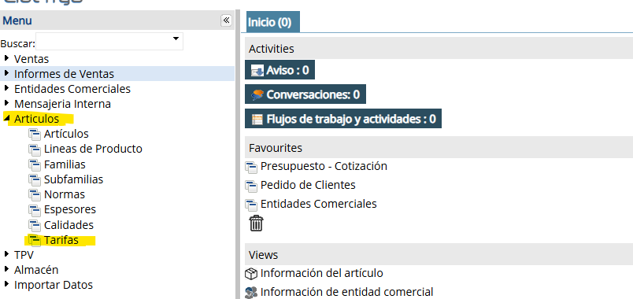Click the Presupuesto - Cotización favourite icon

pyautogui.click(x=251, y=167)
